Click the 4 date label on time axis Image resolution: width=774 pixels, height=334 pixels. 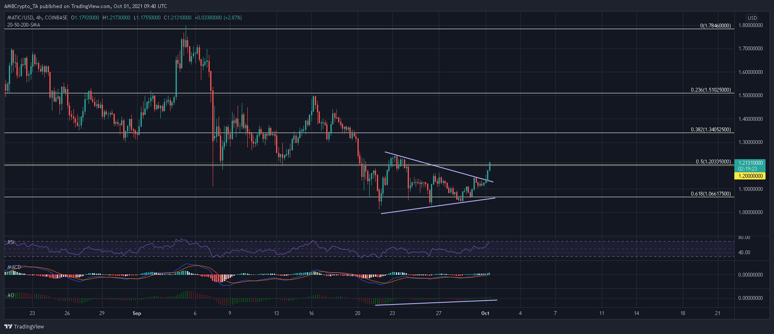tap(520, 313)
